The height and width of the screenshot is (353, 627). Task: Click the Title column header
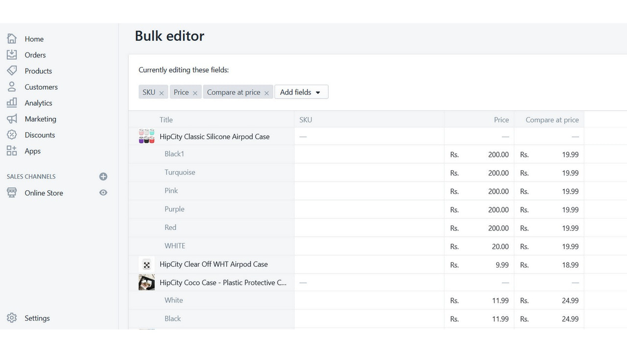click(166, 119)
